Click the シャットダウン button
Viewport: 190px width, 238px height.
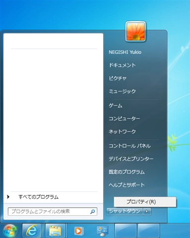(125, 211)
